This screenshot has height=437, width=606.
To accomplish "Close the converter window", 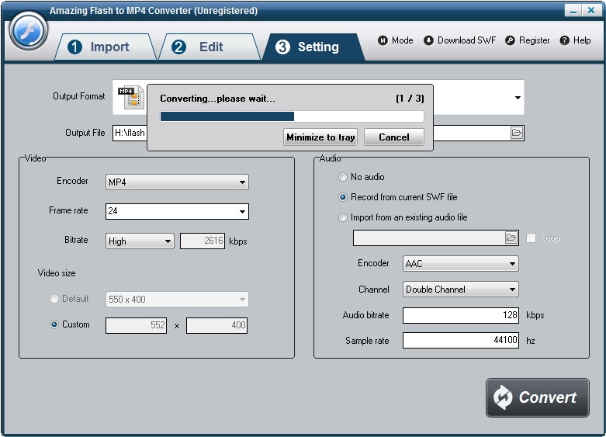I will [591, 10].
